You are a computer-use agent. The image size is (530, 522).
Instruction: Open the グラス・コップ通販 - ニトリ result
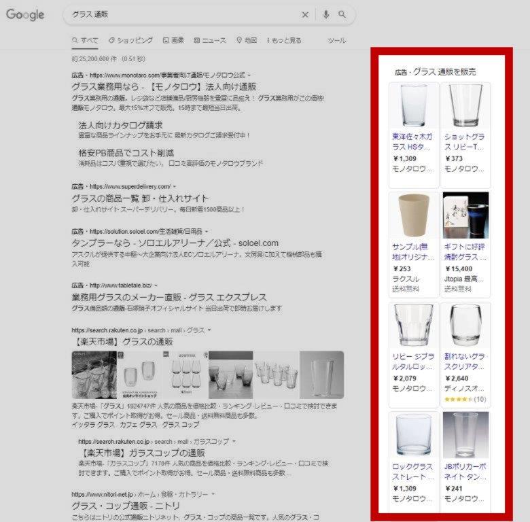[x=126, y=506]
